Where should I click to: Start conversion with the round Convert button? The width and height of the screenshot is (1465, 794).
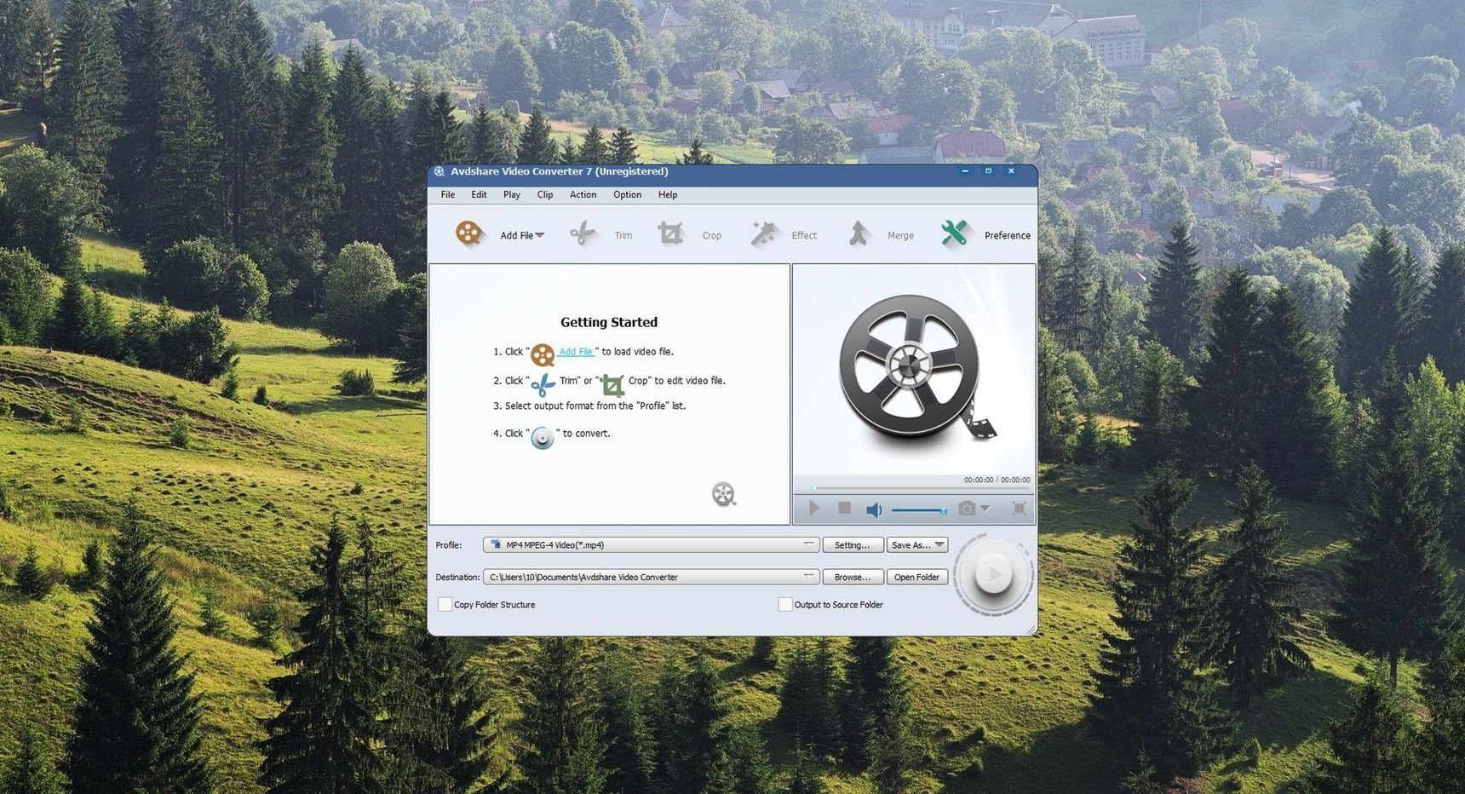993,574
